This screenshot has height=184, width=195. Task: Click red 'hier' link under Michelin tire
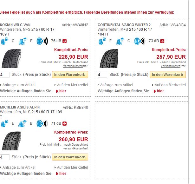coord(62,174)
